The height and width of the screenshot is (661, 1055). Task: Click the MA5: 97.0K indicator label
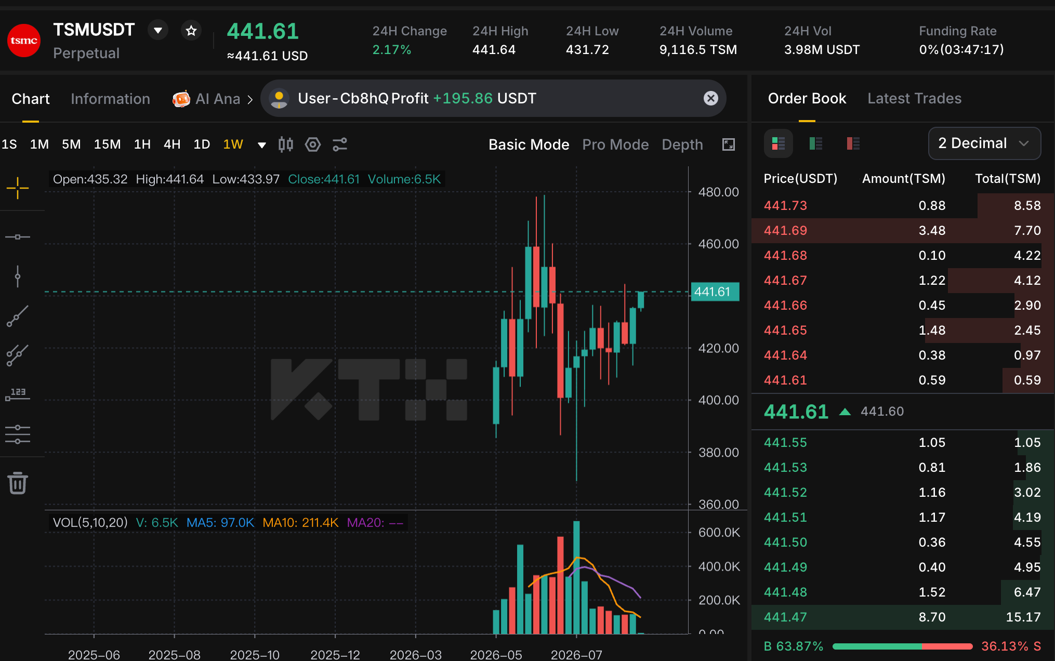pyautogui.click(x=220, y=522)
